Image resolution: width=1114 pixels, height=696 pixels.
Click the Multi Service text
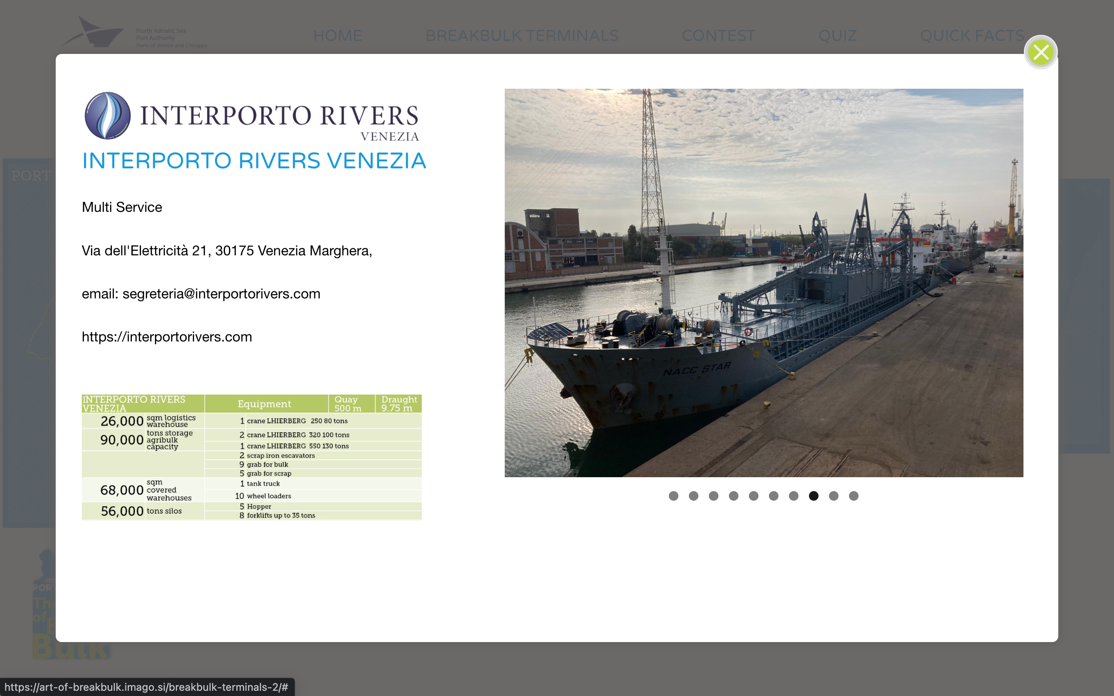122,207
